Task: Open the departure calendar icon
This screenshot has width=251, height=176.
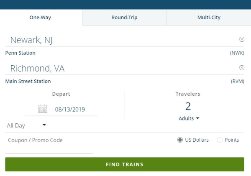Action: click(x=43, y=109)
